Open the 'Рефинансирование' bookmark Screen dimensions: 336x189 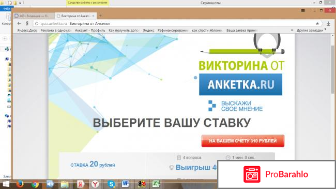(173, 31)
